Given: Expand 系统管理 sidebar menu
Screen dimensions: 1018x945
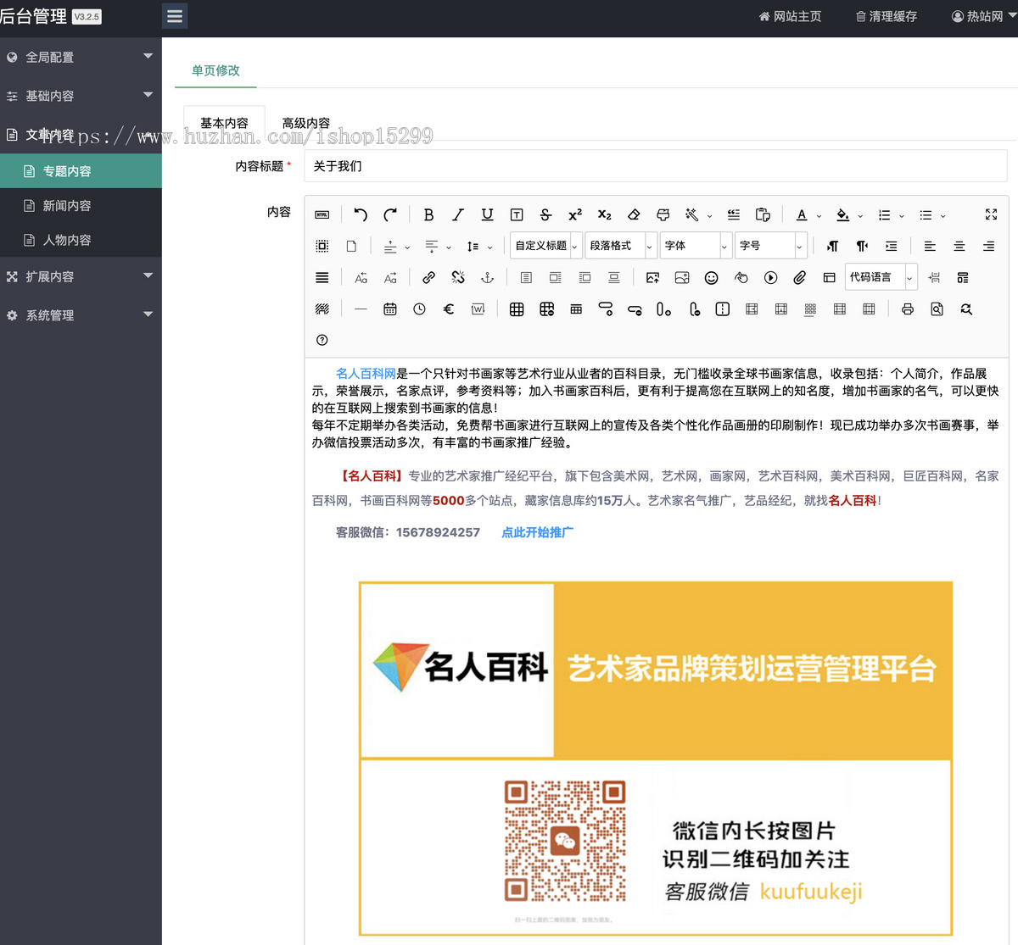Looking at the screenshot, I should 81,315.
